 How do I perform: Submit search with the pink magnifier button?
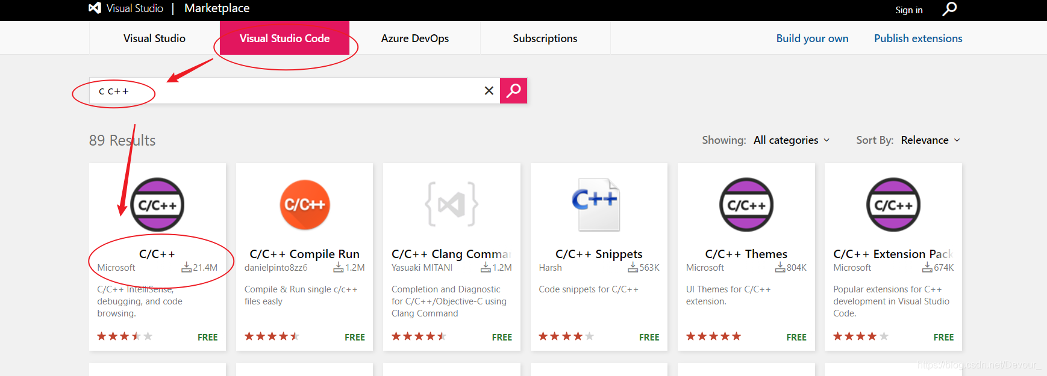(513, 90)
